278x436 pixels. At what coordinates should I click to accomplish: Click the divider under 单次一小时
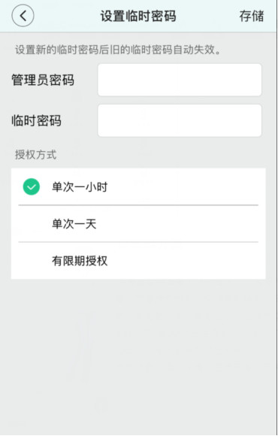coord(138,205)
